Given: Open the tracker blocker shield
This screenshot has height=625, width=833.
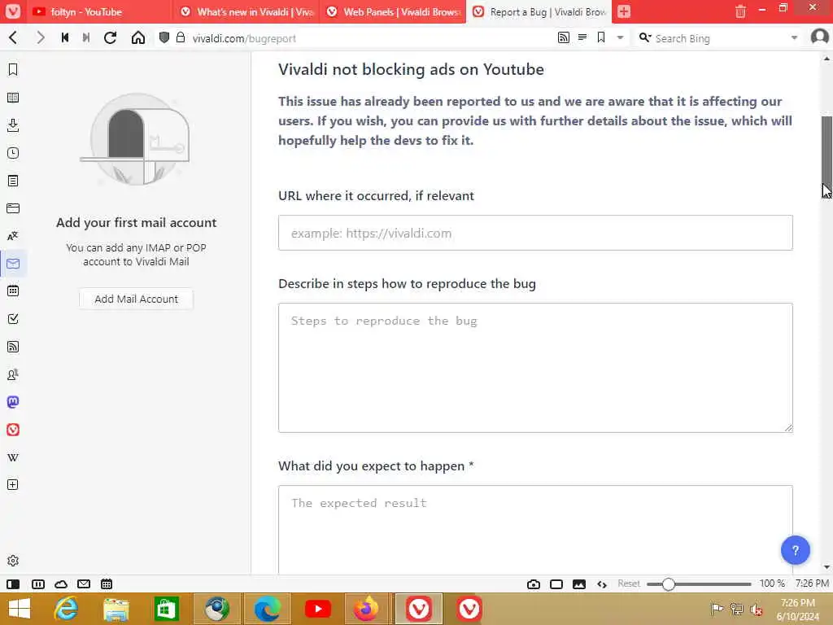Looking at the screenshot, I should tap(164, 37).
